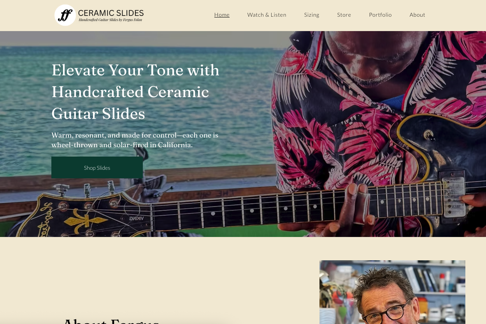Viewport: 486px width, 324px height.
Task: Click the Shop Slides button
Action: 97,167
